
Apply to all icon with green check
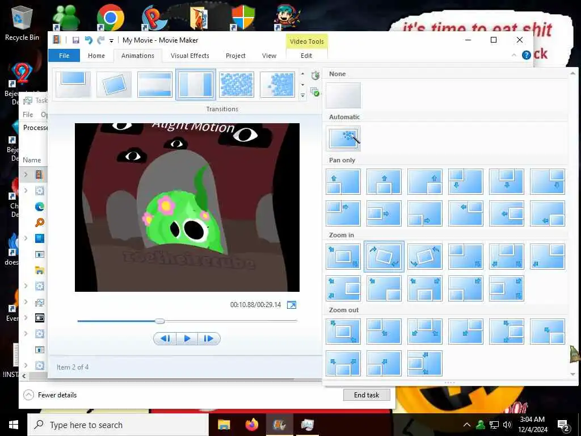click(315, 92)
